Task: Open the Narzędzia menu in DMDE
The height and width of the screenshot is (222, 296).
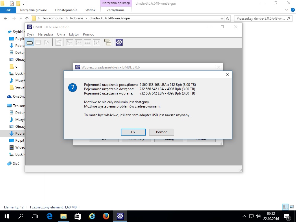Action: click(45, 34)
